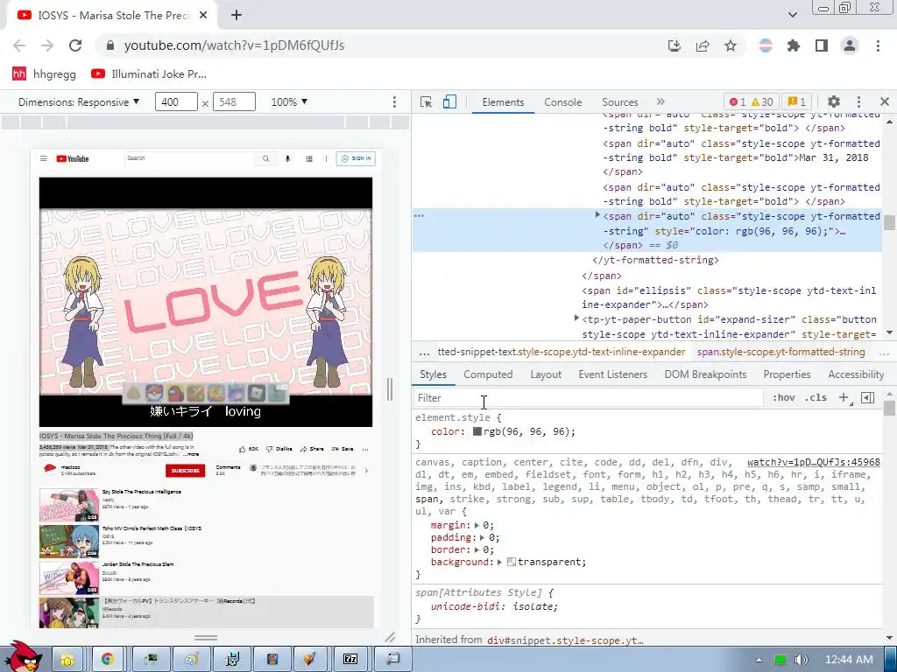The width and height of the screenshot is (897, 672).
Task: Click the YouTube search magnifier button
Action: tap(266, 158)
